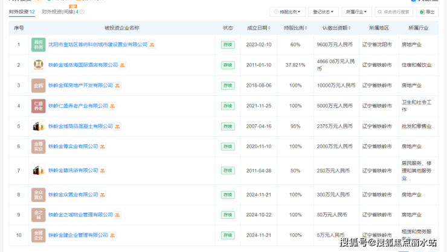Click the org-chart icon beside 铁岭金辉房地产开发有限公司
This screenshot has width=447, height=252.
pos(118,86)
